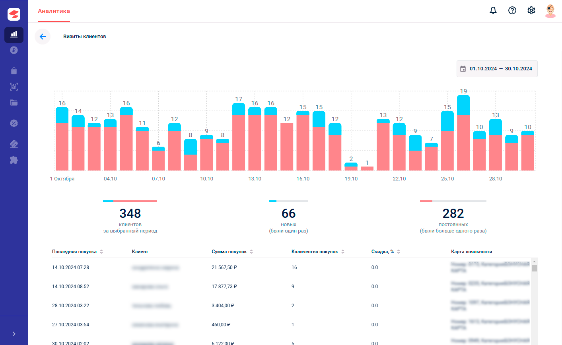Click the 3 404,00 ₽ purchase sum
The height and width of the screenshot is (345, 562).
click(223, 306)
